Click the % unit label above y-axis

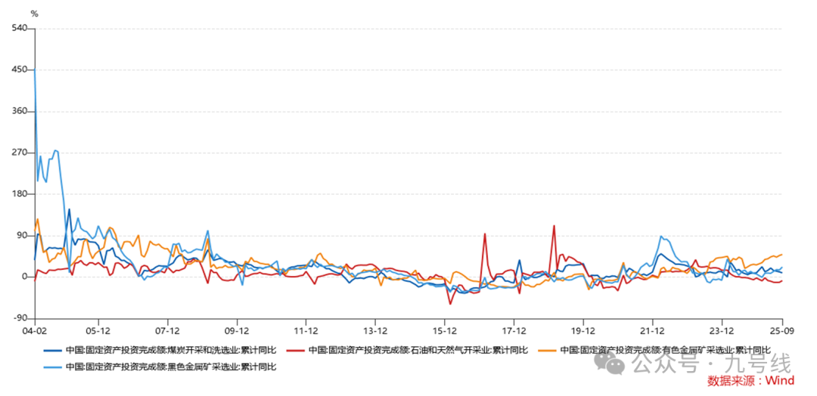(x=34, y=14)
